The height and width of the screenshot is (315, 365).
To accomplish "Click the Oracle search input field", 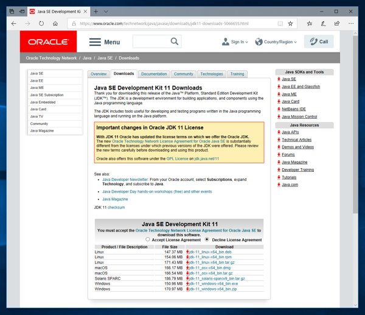I will 151,41.
